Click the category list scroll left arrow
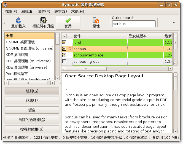 (x=7, y=83)
